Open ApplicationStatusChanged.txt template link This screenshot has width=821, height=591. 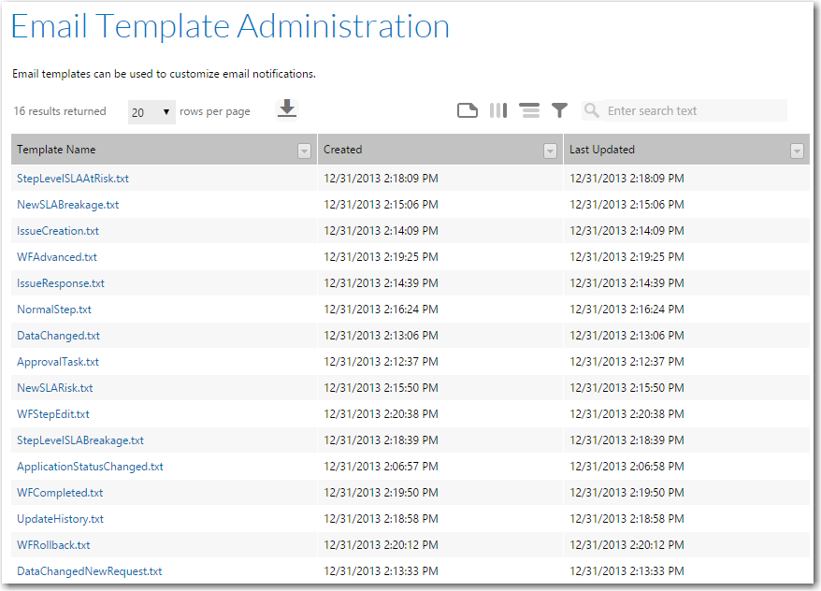(x=90, y=467)
